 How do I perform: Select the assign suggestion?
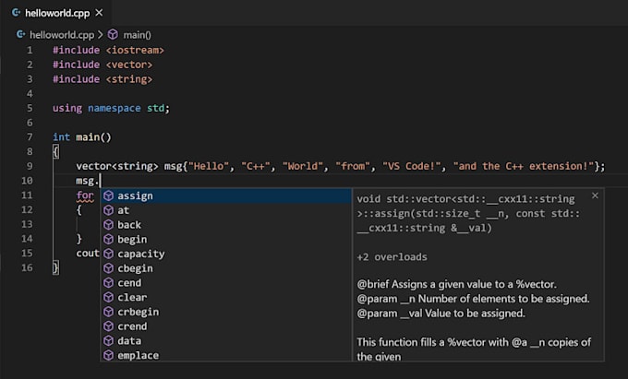pos(226,195)
